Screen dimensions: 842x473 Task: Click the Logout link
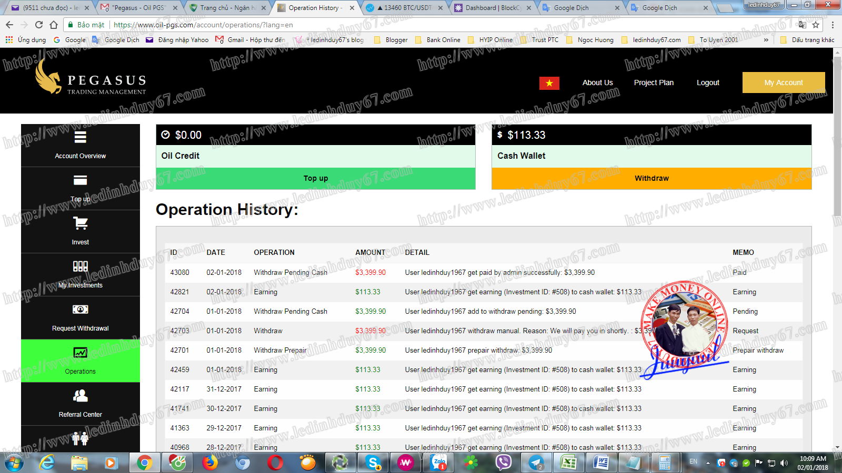(708, 83)
